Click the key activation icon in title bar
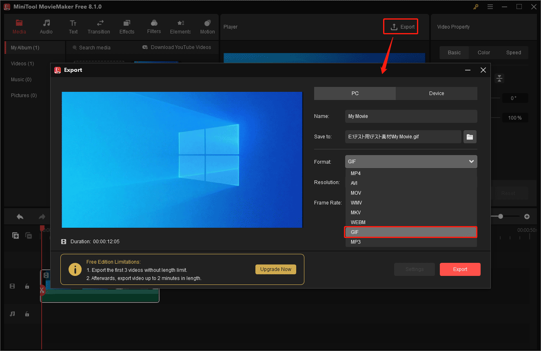 [x=476, y=7]
